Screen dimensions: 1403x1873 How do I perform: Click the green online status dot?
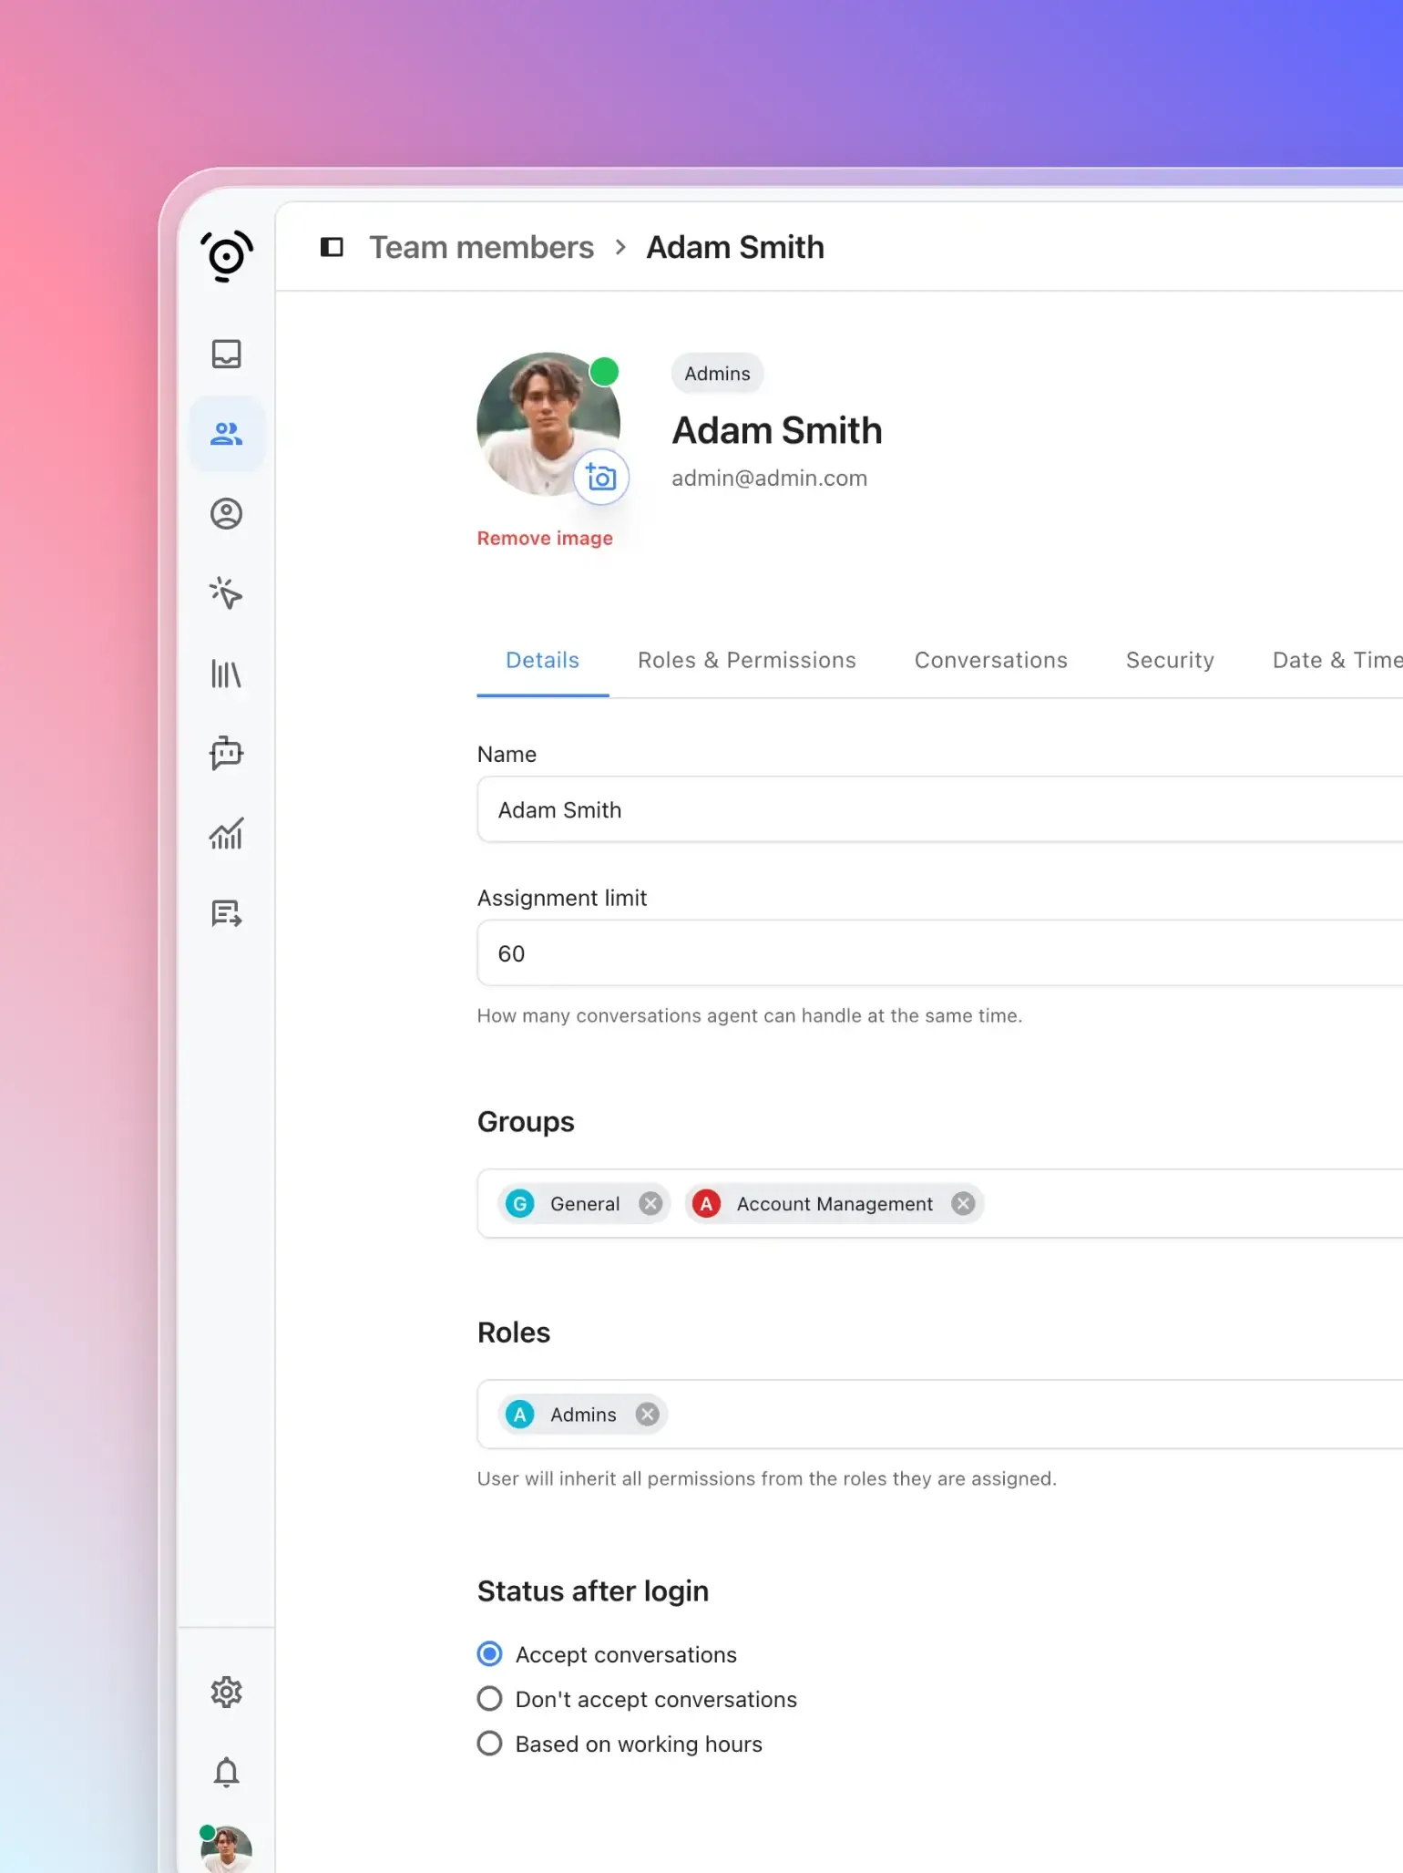click(x=604, y=372)
